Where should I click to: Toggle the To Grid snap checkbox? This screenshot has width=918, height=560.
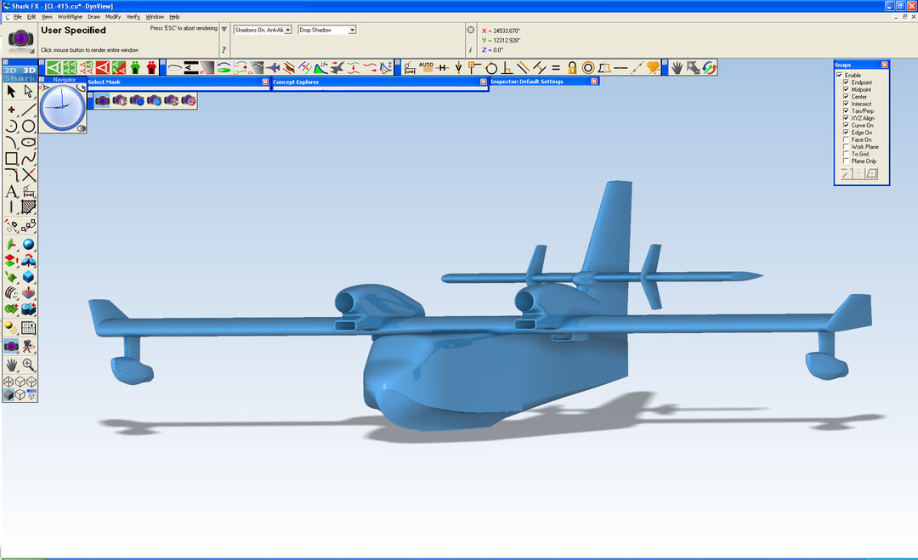tap(846, 154)
